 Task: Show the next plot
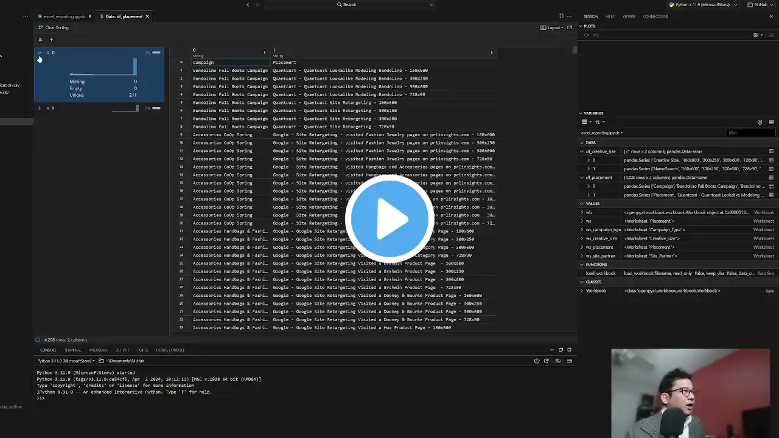coord(596,35)
